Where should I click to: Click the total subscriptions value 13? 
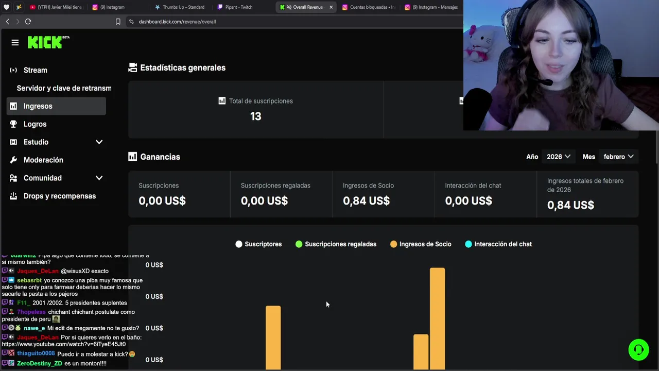[x=256, y=116]
